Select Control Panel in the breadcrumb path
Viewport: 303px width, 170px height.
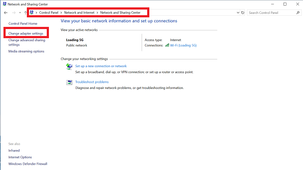(x=48, y=13)
